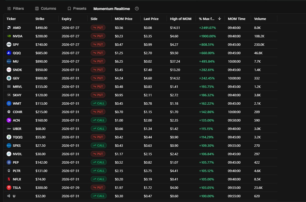This screenshot has height=202, width=306.
Task: Select the $37.24 High of MOM for MU
Action: point(175,61)
